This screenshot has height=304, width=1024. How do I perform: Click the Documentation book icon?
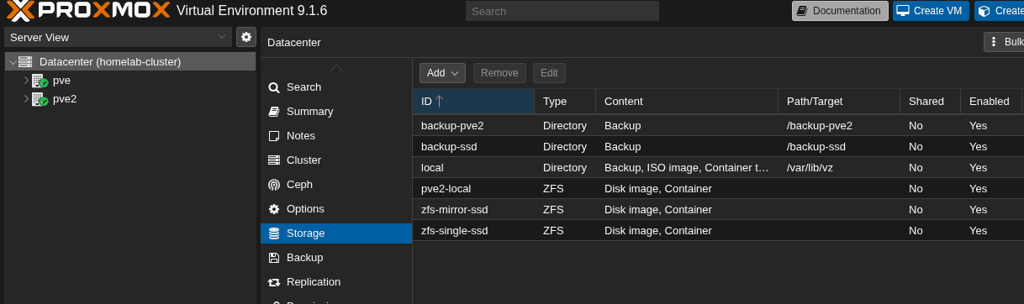tap(802, 11)
